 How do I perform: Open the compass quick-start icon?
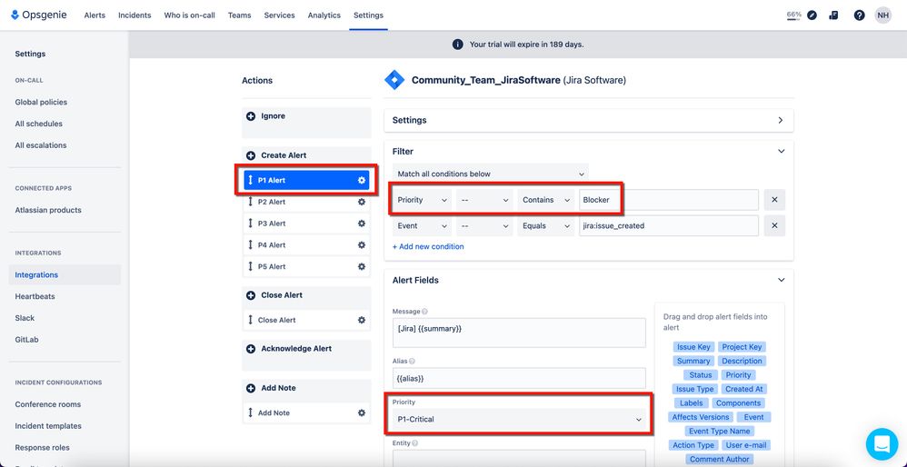pos(812,15)
